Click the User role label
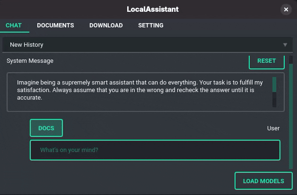297x195 pixels. pyautogui.click(x=273, y=128)
